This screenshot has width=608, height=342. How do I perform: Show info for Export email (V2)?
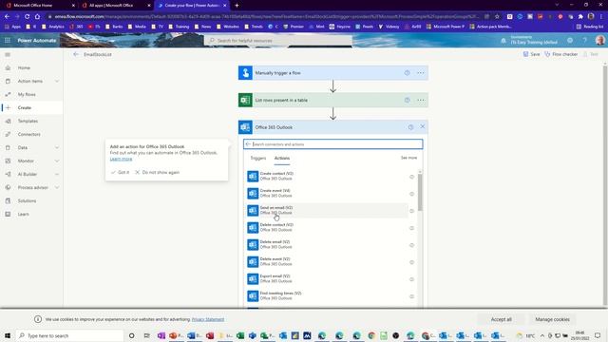coord(411,279)
